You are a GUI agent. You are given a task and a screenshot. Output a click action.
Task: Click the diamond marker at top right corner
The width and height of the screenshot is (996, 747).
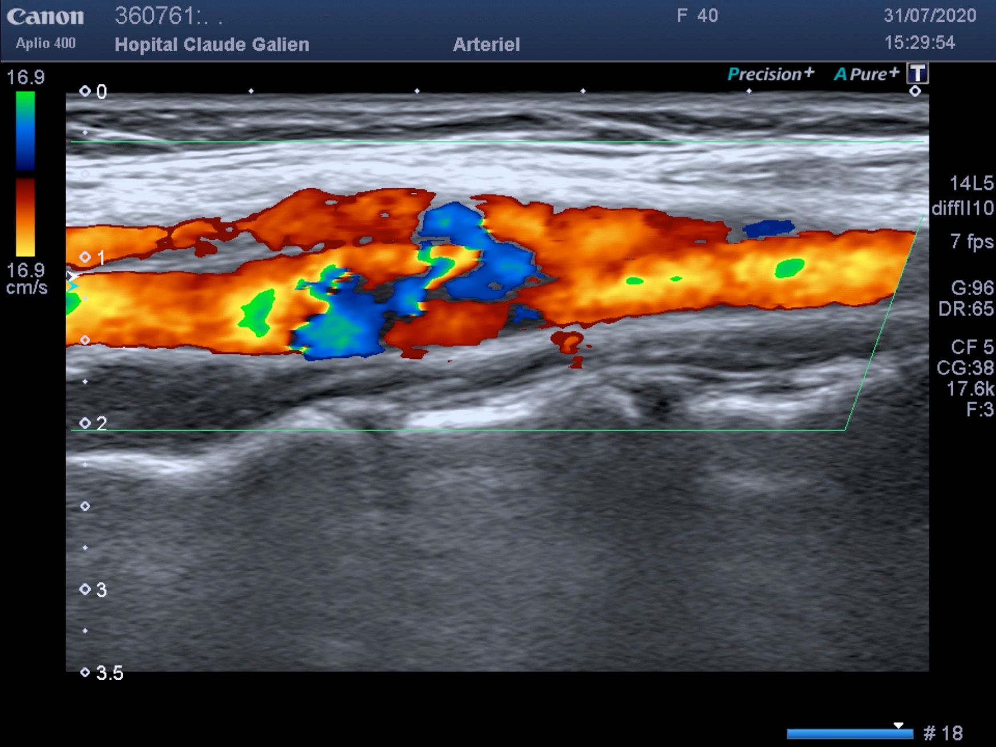click(915, 91)
